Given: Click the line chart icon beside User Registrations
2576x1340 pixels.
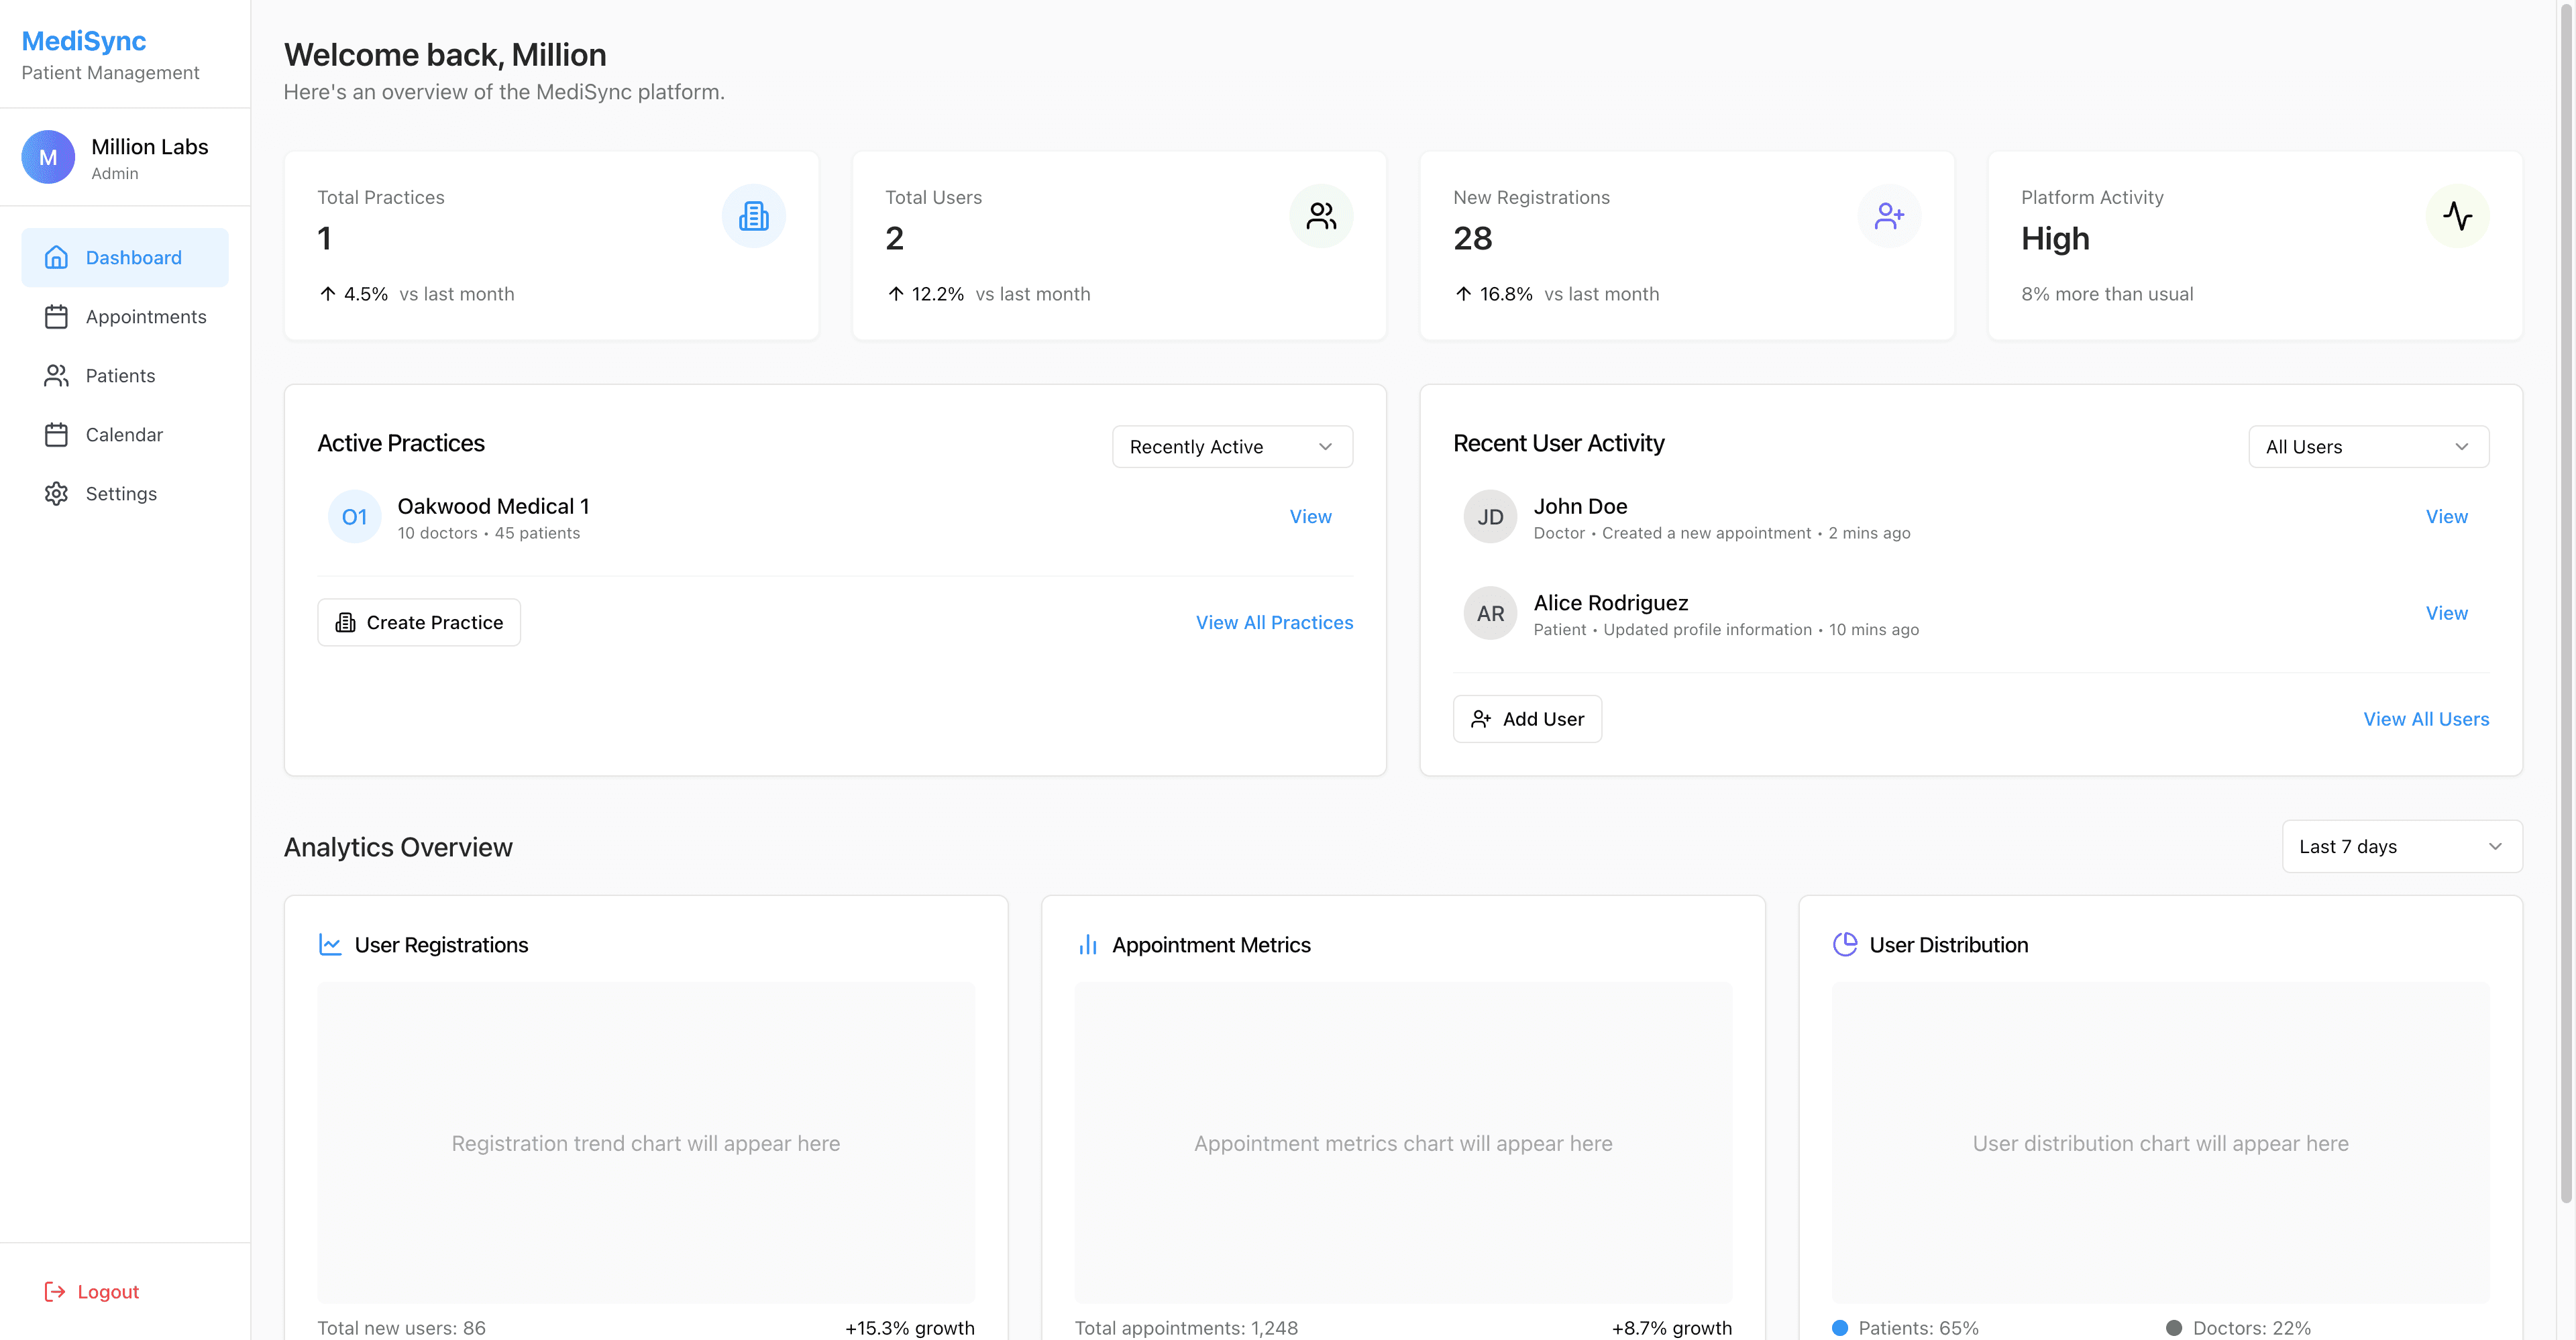Looking at the screenshot, I should click(330, 944).
